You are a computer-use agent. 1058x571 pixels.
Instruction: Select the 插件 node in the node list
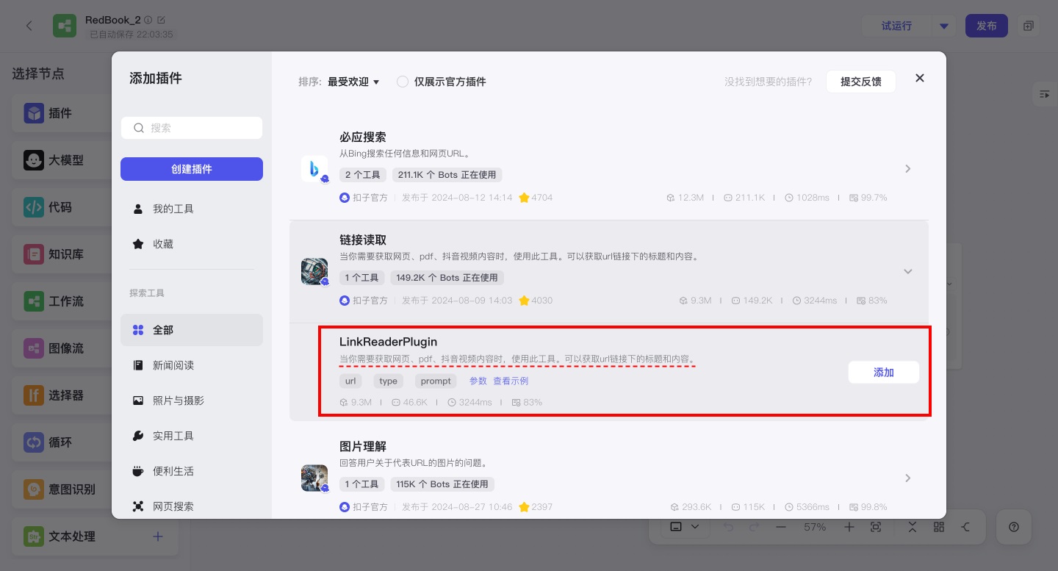[62, 113]
